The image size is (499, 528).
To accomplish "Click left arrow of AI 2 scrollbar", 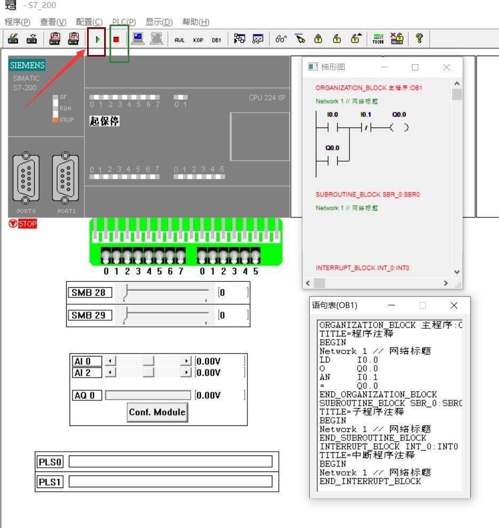I will pyautogui.click(x=110, y=373).
